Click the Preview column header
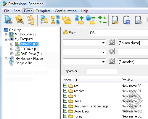This screenshot has width=148, height=119. [x=134, y=80]
